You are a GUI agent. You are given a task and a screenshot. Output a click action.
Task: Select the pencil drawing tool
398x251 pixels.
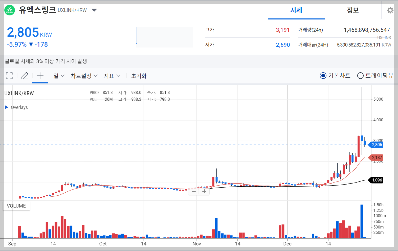point(25,76)
